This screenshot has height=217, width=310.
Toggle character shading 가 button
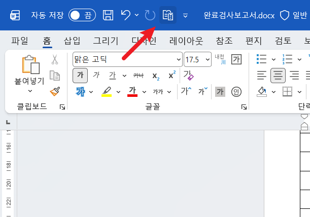point(220,92)
